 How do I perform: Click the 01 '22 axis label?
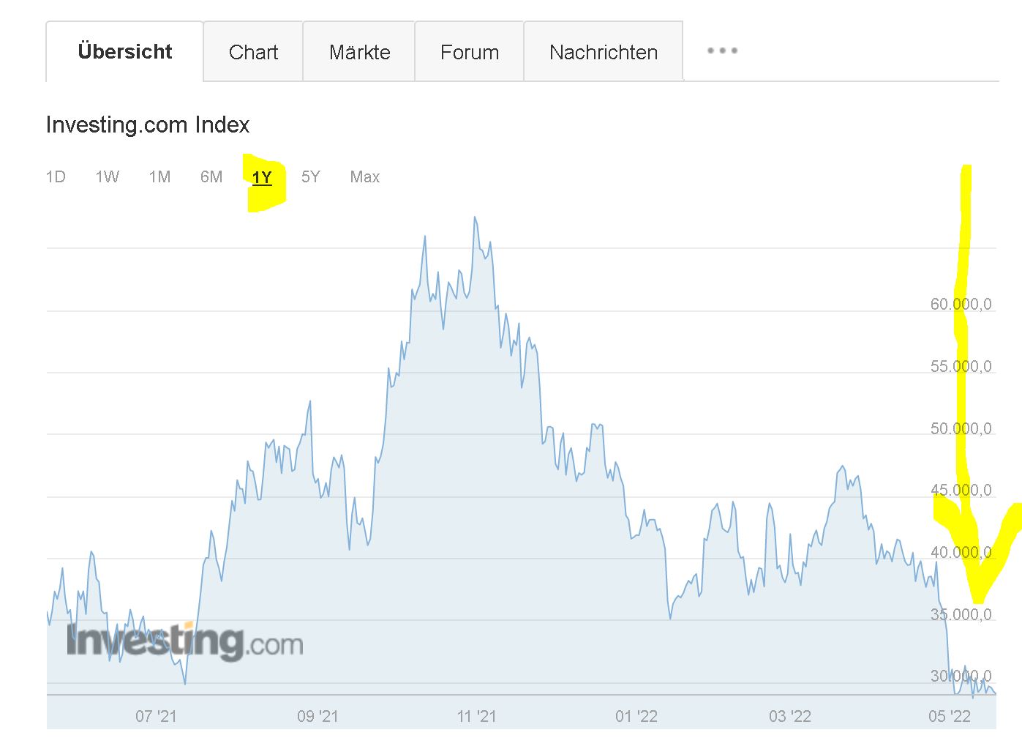tap(636, 716)
